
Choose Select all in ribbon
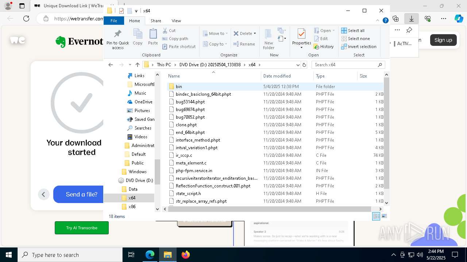tap(353, 31)
